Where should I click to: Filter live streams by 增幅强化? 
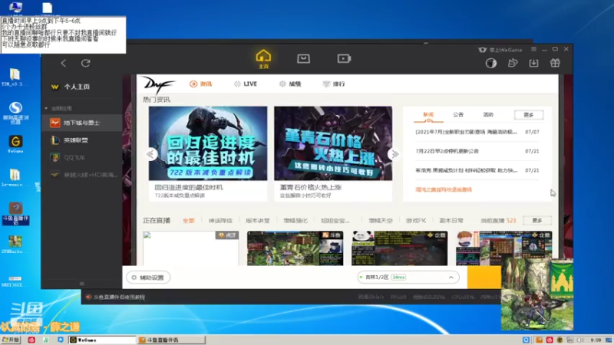click(x=295, y=221)
